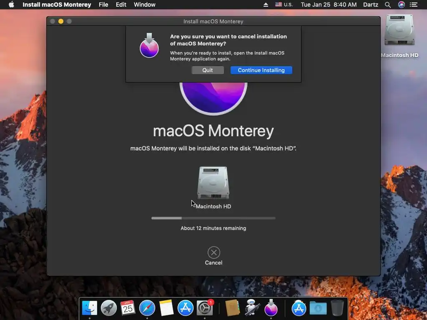427x320 pixels.
Task: Click the About 12 minutes remaining text
Action: coord(213,228)
